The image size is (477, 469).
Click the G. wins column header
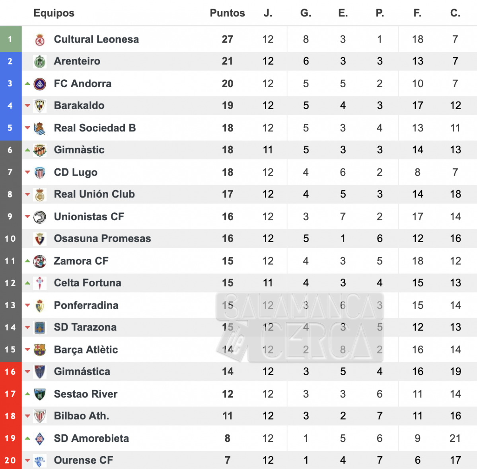[x=306, y=13]
